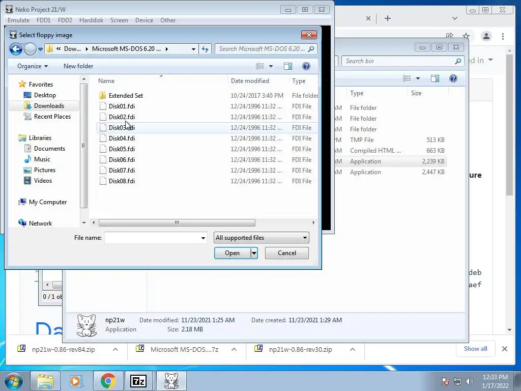Expand the address bar path history dropdown

point(193,49)
